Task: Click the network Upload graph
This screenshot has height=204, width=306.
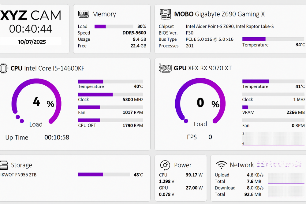Action: (286, 178)
